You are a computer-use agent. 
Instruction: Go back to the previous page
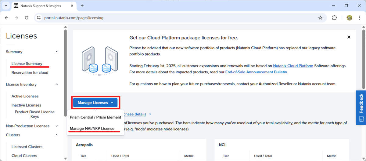pos(7,18)
